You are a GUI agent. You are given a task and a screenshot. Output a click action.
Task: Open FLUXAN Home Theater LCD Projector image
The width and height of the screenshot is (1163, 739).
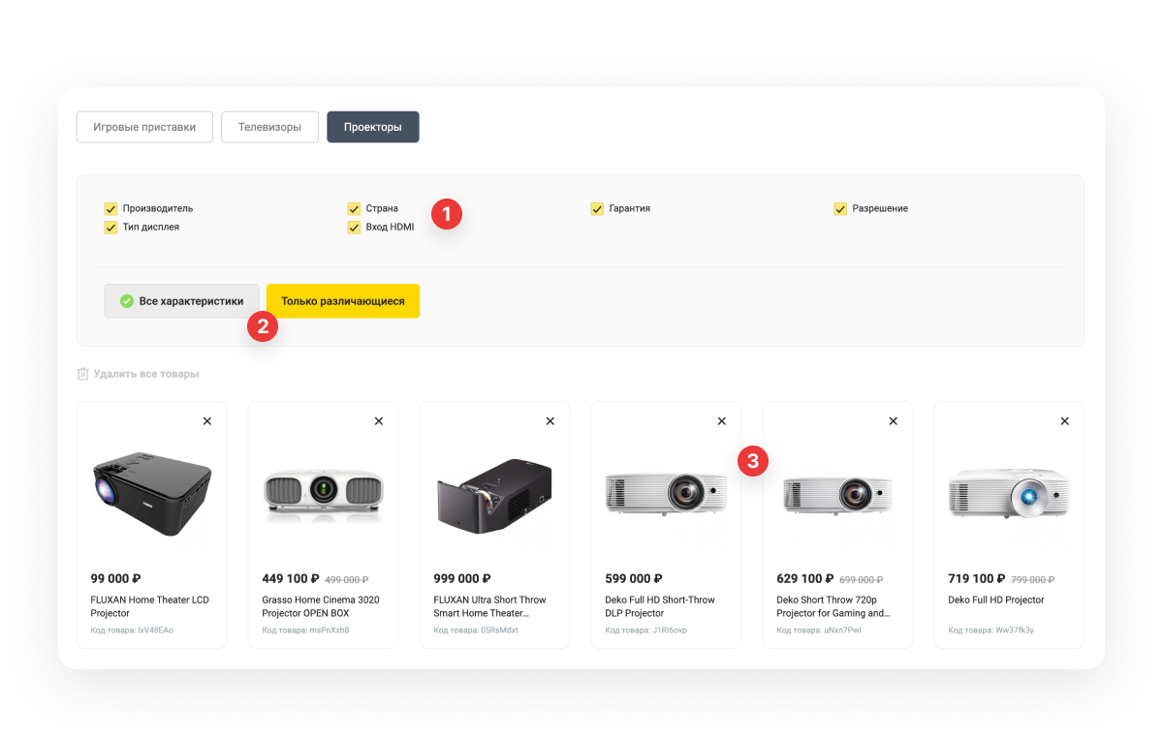[x=151, y=494]
